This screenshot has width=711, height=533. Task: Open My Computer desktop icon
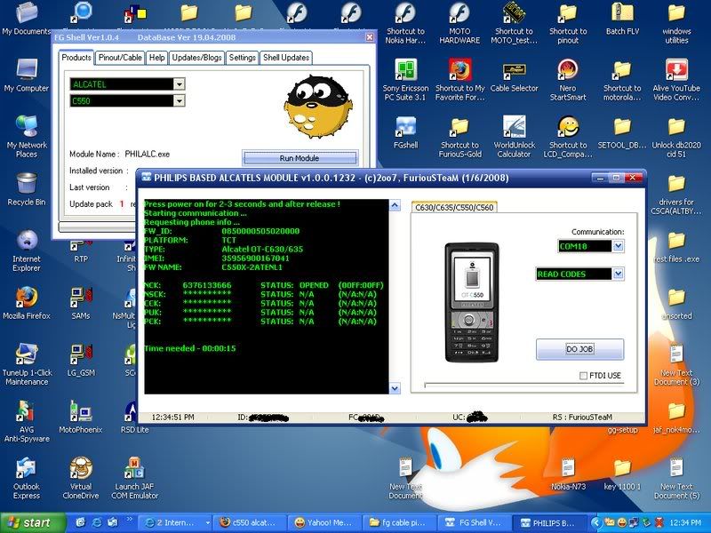[27, 76]
